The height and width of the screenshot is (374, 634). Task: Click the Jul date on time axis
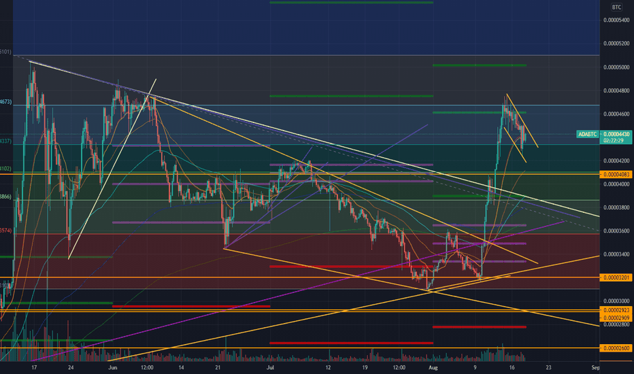[271, 367]
